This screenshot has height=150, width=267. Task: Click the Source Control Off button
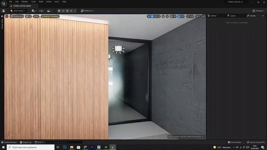click(x=256, y=142)
